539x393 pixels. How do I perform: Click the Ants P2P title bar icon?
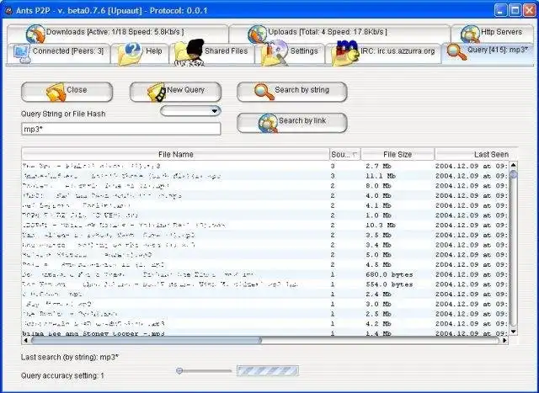(x=8, y=11)
